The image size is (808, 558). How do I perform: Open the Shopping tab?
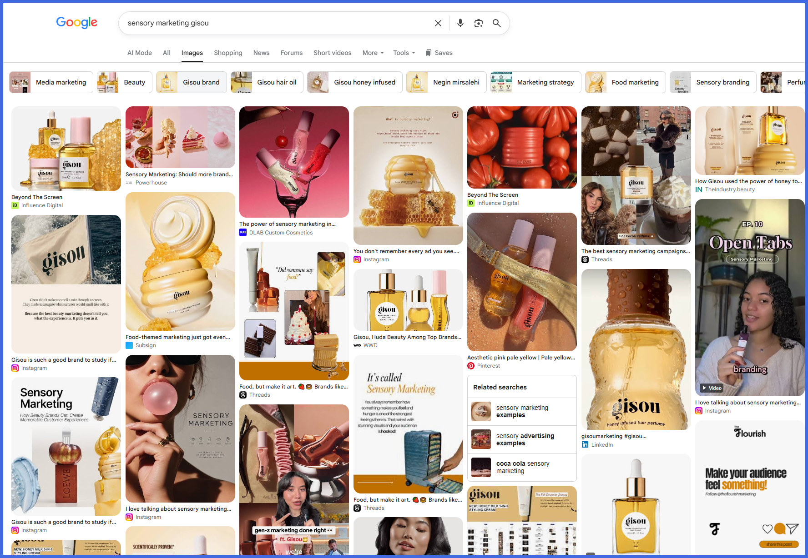(228, 53)
